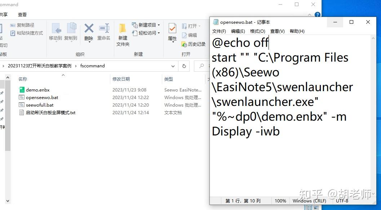Select the demo.enbx file

37,90
